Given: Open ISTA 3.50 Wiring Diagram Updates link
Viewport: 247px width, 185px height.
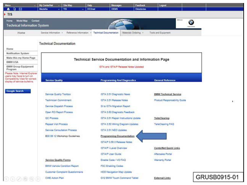Looking at the screenshot, I should [119, 124].
